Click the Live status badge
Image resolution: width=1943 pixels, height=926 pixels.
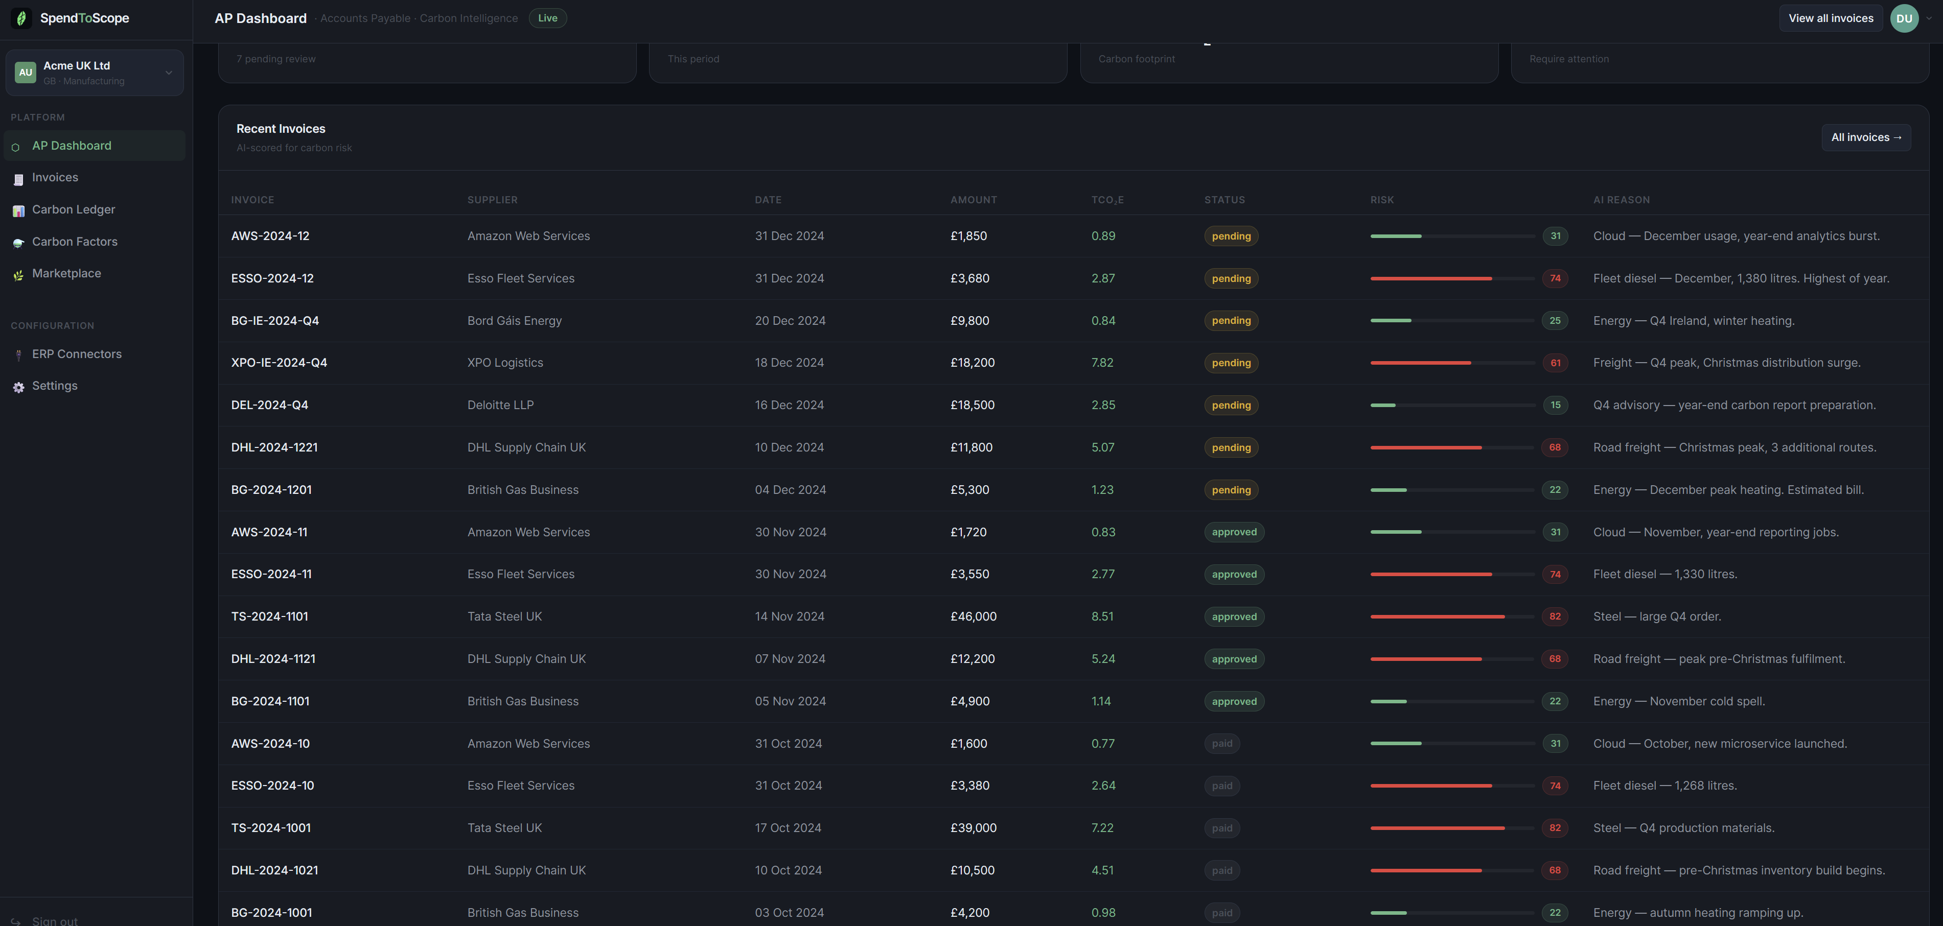[x=548, y=18]
